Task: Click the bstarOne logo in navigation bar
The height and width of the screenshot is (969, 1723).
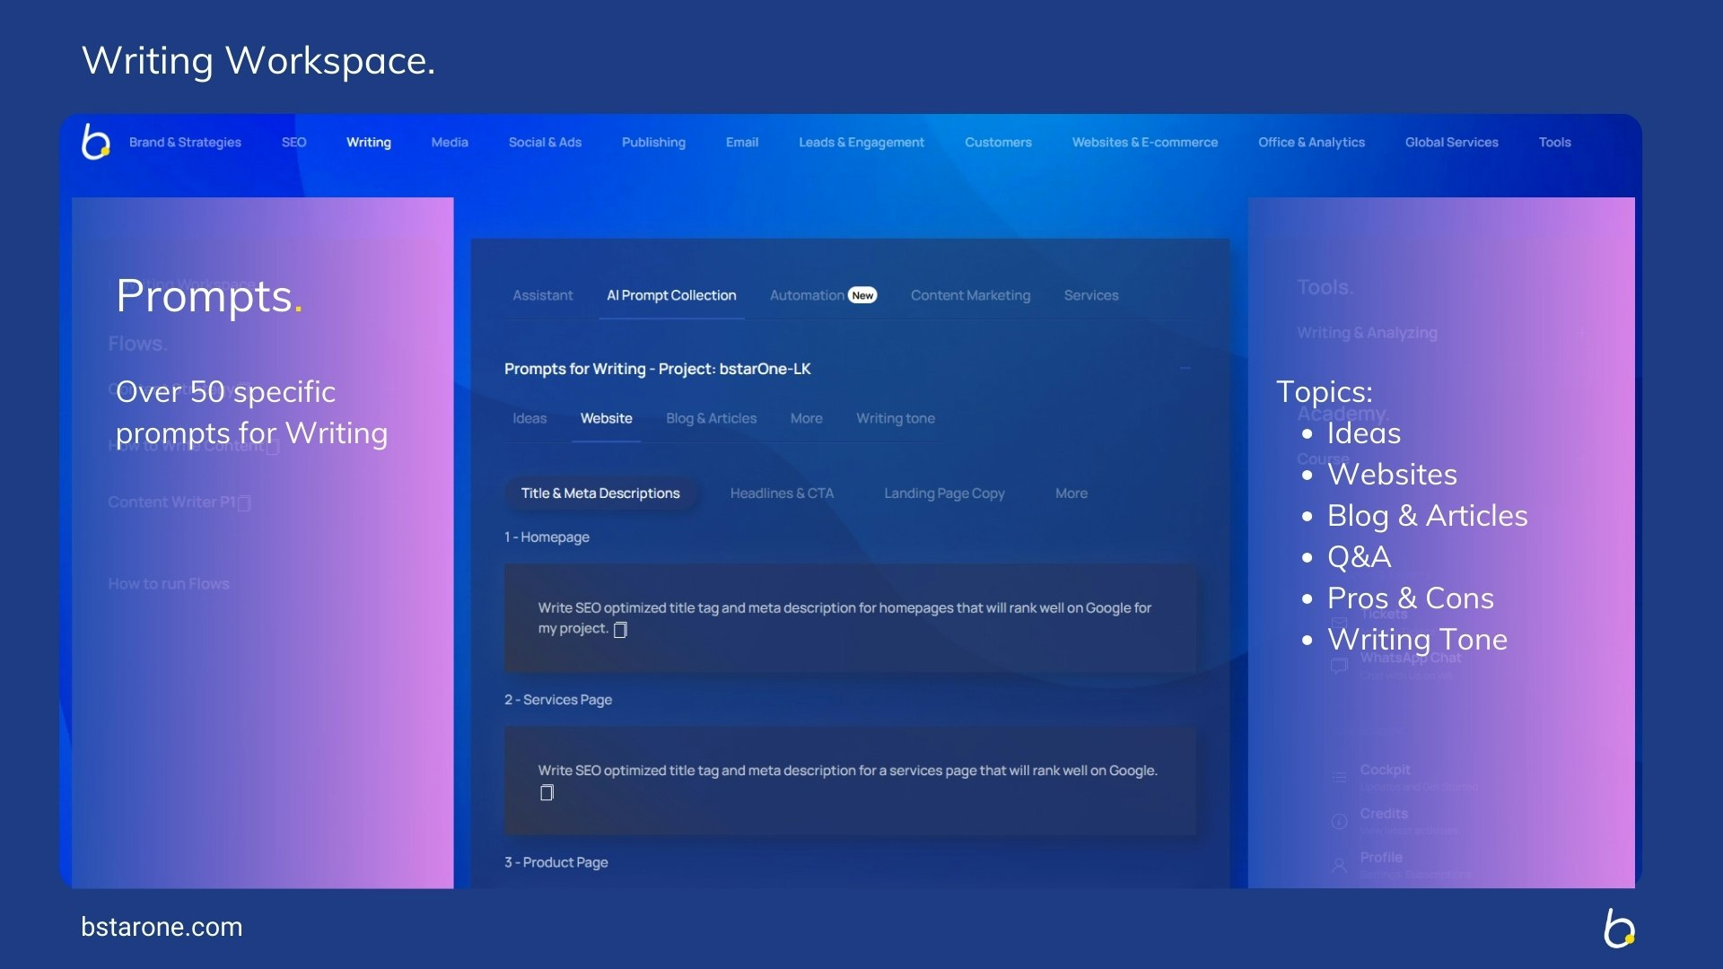Action: (x=96, y=142)
